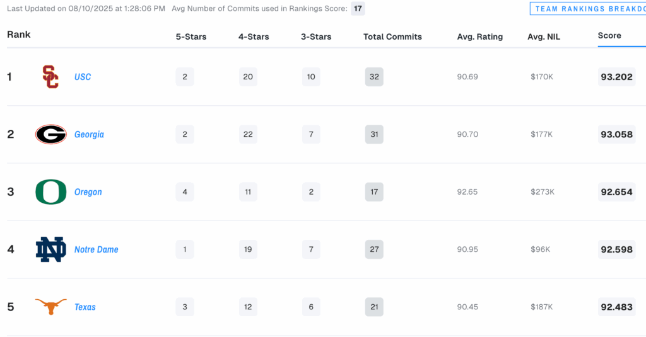Click Oregon 5-Stars count 4
The image size is (646, 337).
(x=185, y=191)
